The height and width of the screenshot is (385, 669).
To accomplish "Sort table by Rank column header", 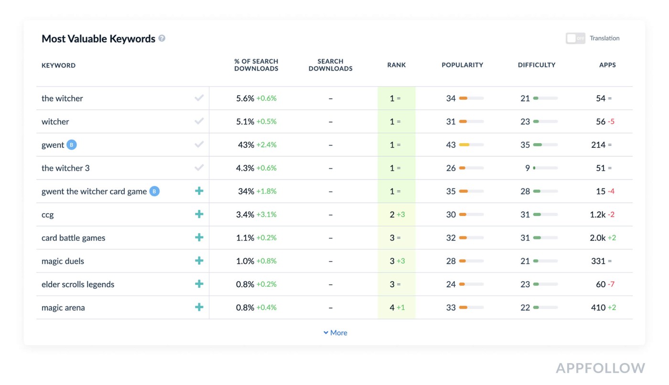I will [x=396, y=65].
